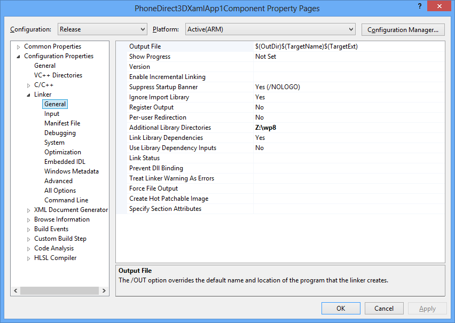Expand the XML Document Generator node
This screenshot has width=455, height=323.
29,210
